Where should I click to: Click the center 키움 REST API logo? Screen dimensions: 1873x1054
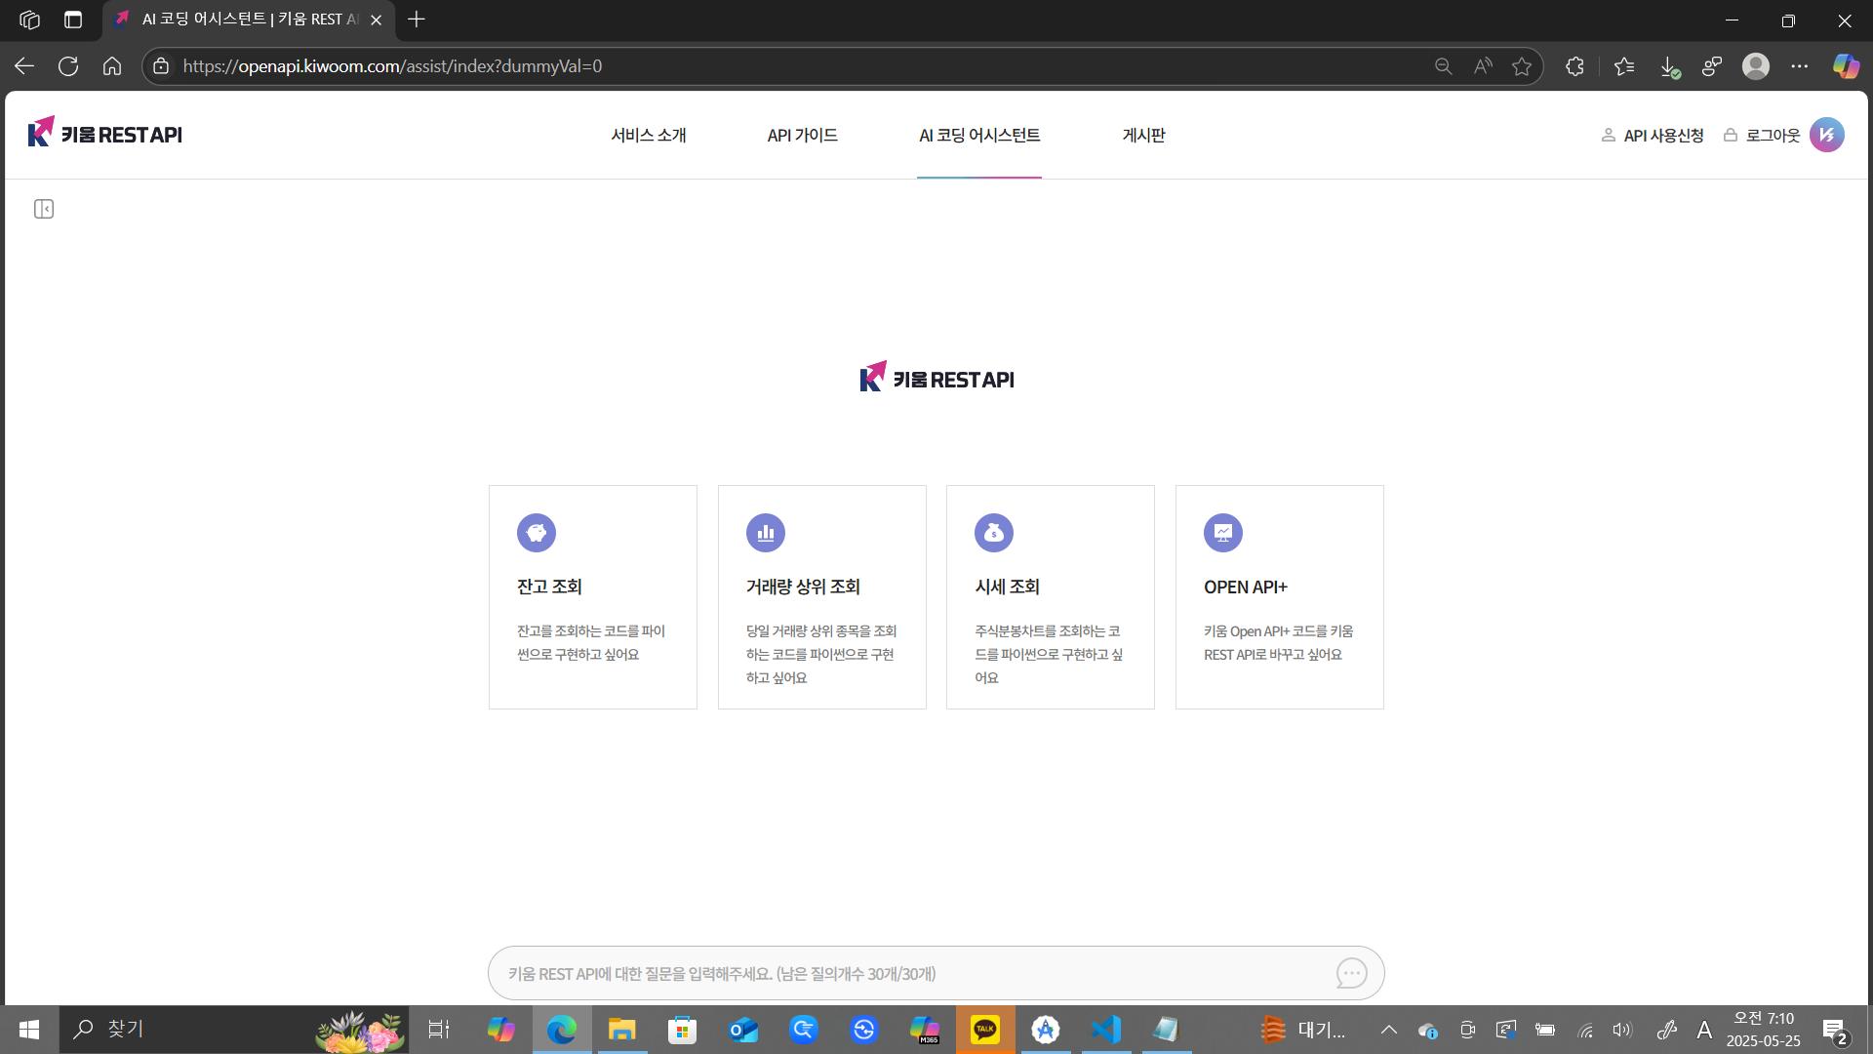(936, 377)
